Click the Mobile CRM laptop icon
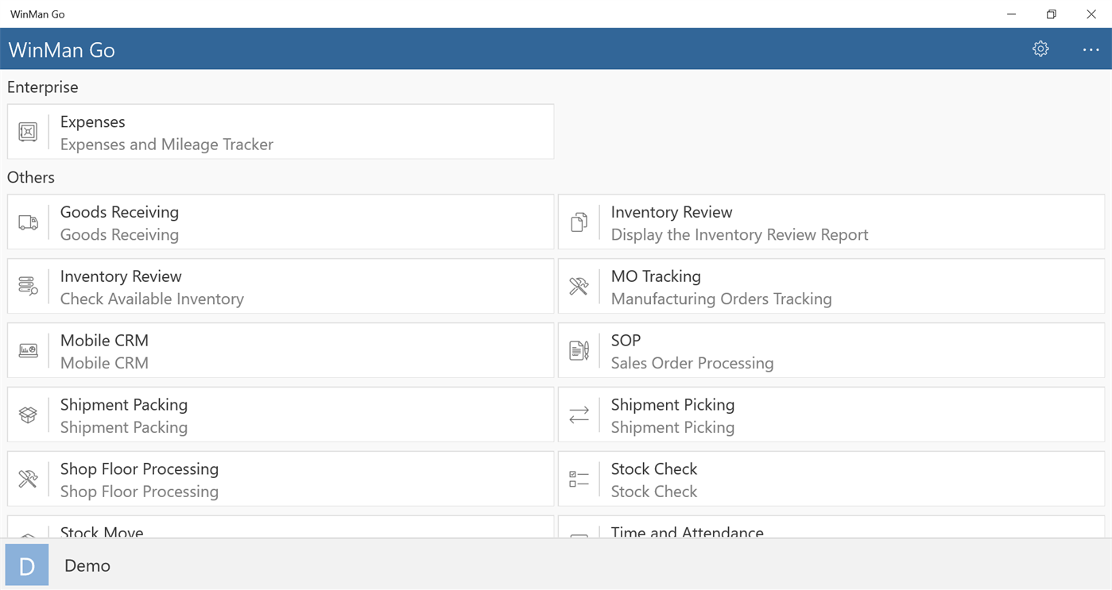 click(x=28, y=351)
